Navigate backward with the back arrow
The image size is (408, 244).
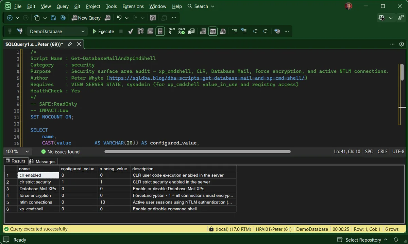click(10, 18)
